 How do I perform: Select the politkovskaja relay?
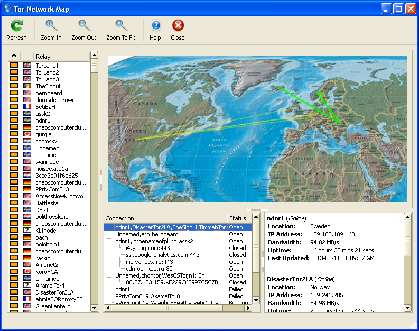[x=52, y=217]
